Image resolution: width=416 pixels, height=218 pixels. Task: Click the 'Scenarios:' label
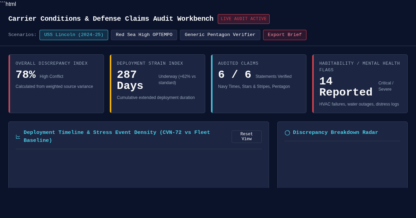pos(23,35)
